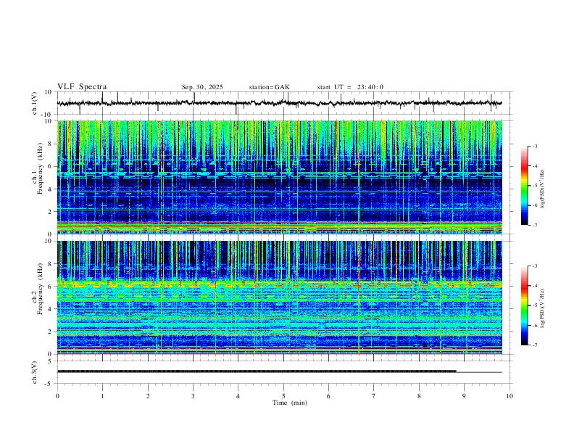Click the 'VLF Spectra' title text
This screenshot has height=444, width=574.
pos(82,87)
